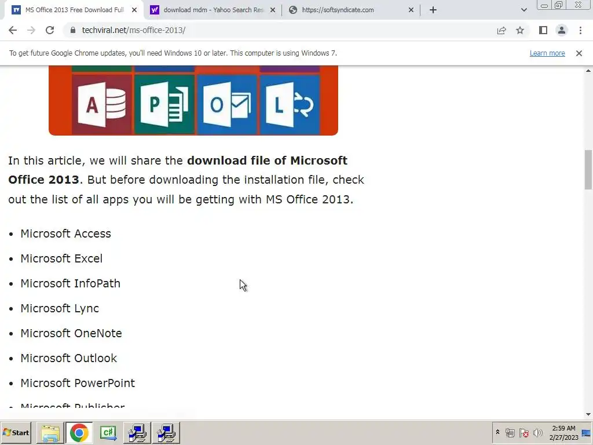Open the second network computers taskbar app

pyautogui.click(x=166, y=433)
